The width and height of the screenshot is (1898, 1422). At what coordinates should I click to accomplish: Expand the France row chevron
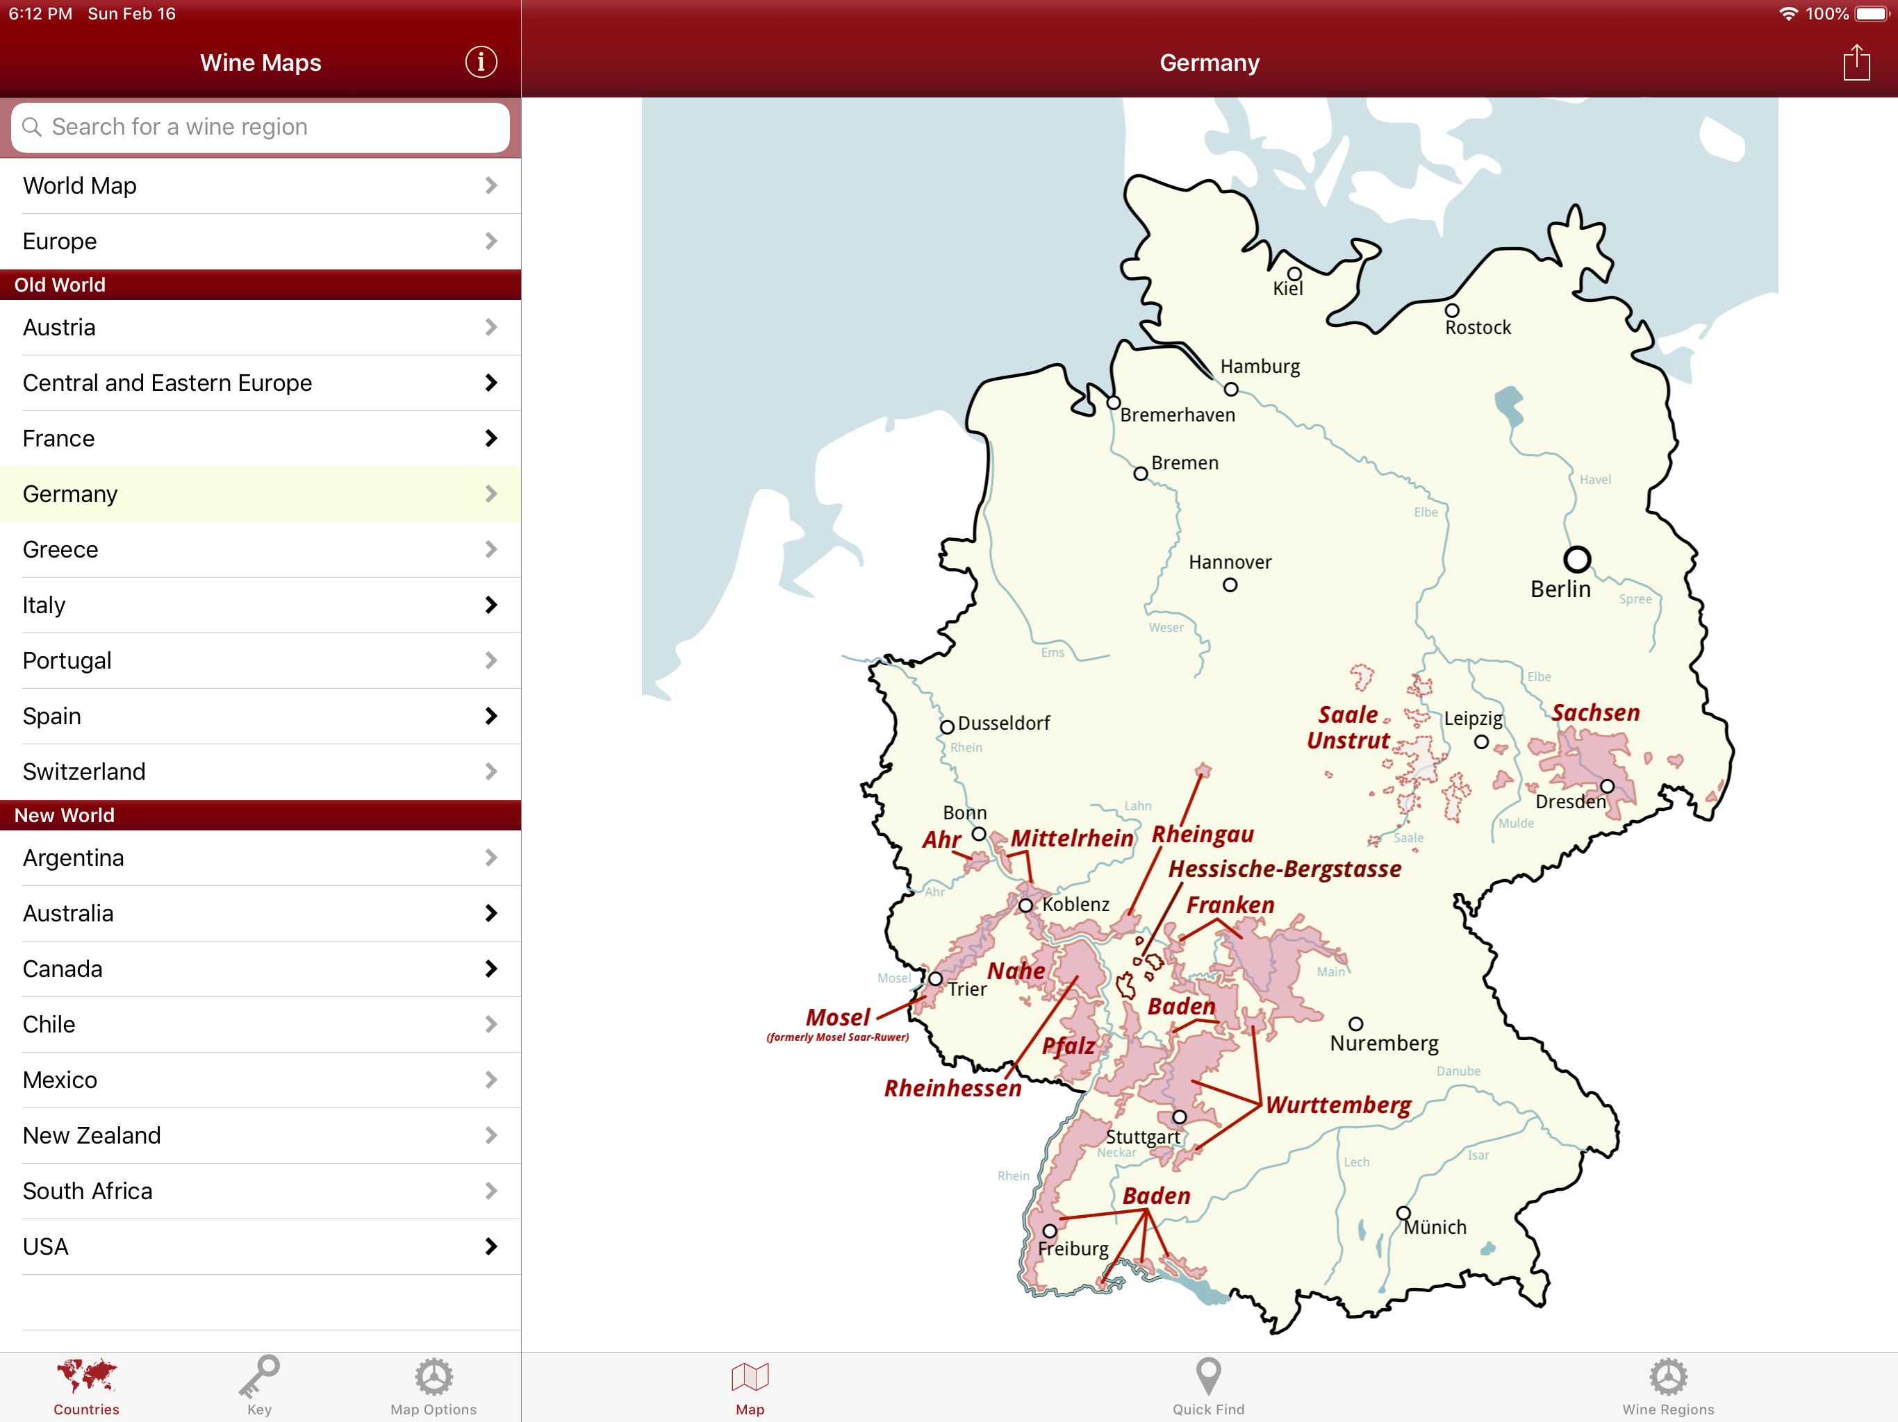pos(490,438)
